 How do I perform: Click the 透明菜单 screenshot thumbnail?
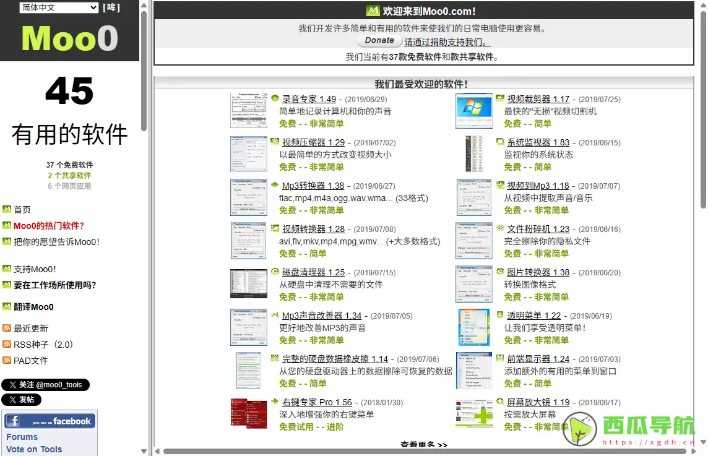point(473,327)
